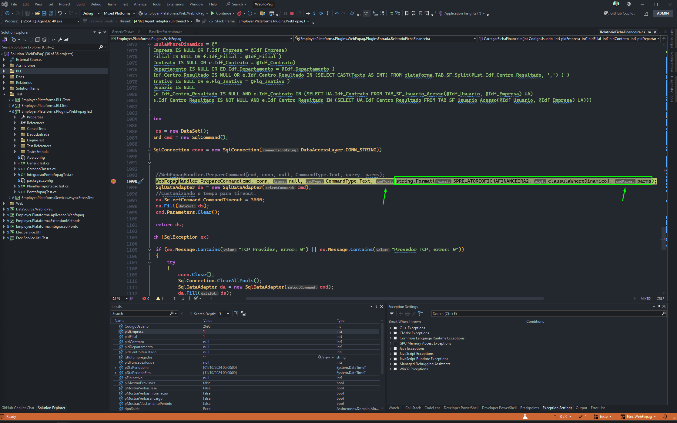This screenshot has height=423, width=677.
Task: Switch to the Call Stack tab
Action: click(x=413, y=408)
